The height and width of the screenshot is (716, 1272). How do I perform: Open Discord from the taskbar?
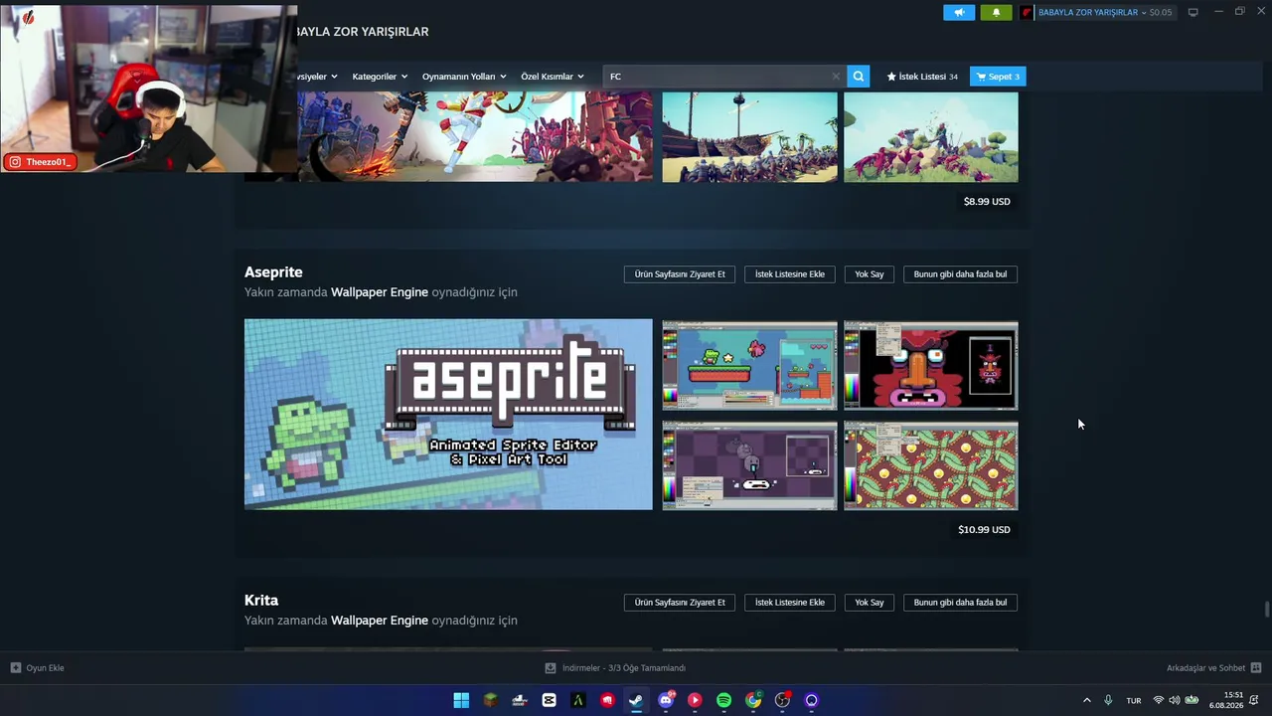point(666,700)
